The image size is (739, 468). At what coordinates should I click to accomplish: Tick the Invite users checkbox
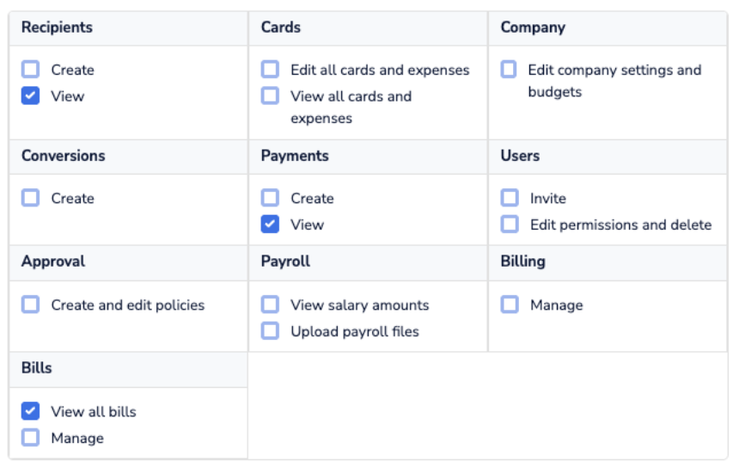click(510, 198)
